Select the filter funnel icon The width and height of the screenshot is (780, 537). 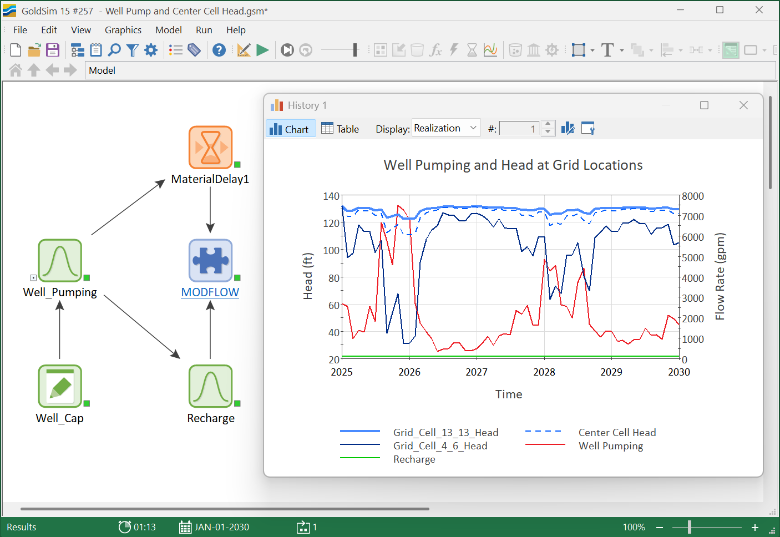[132, 50]
